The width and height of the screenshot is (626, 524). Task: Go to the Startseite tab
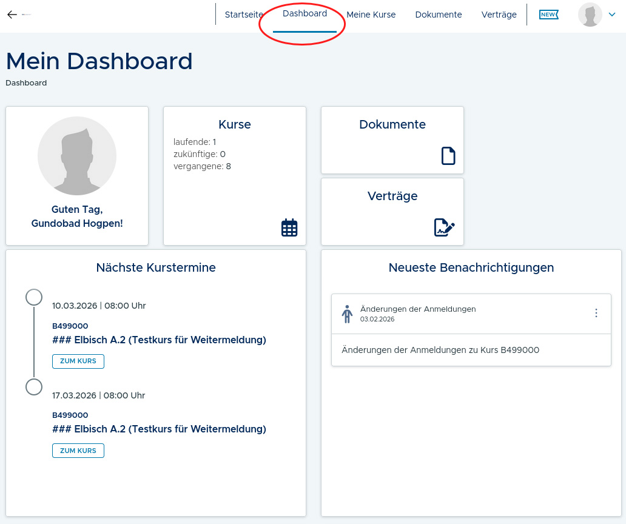coord(244,15)
